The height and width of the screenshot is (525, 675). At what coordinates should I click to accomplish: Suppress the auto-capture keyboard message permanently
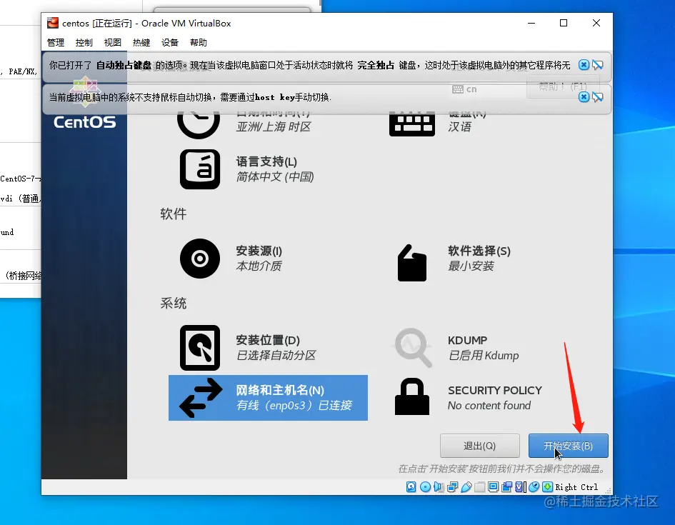point(598,65)
